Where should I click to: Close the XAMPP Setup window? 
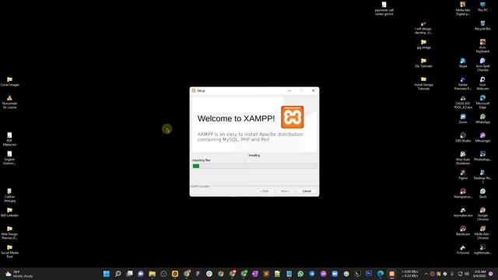(x=313, y=90)
